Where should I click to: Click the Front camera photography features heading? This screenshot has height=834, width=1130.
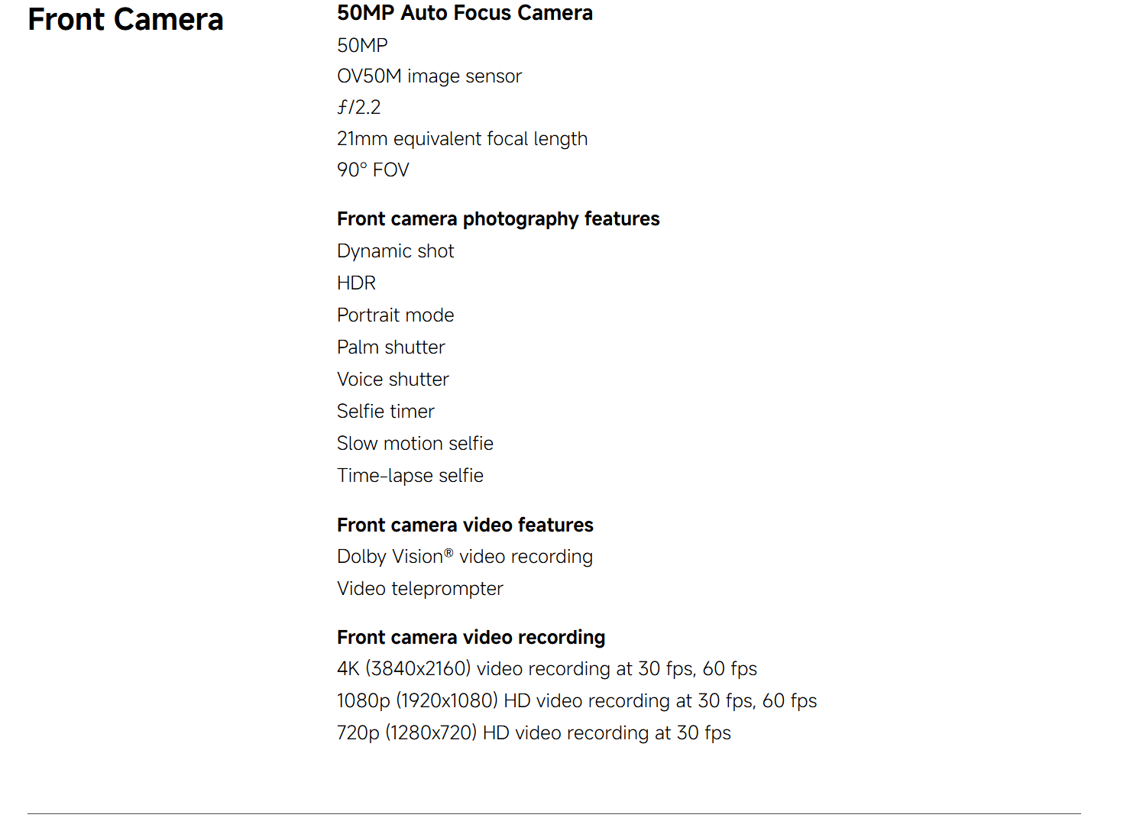point(497,219)
